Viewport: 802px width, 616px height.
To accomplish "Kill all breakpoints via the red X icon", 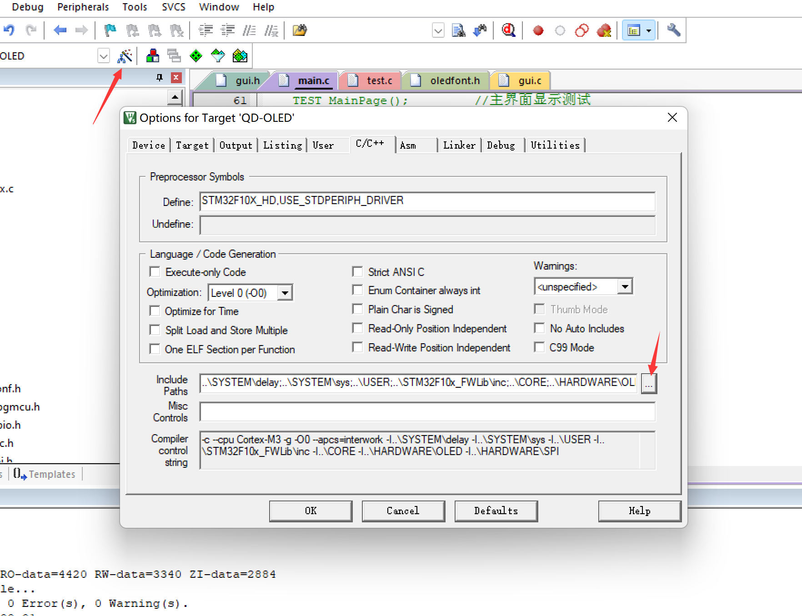I will pos(604,30).
